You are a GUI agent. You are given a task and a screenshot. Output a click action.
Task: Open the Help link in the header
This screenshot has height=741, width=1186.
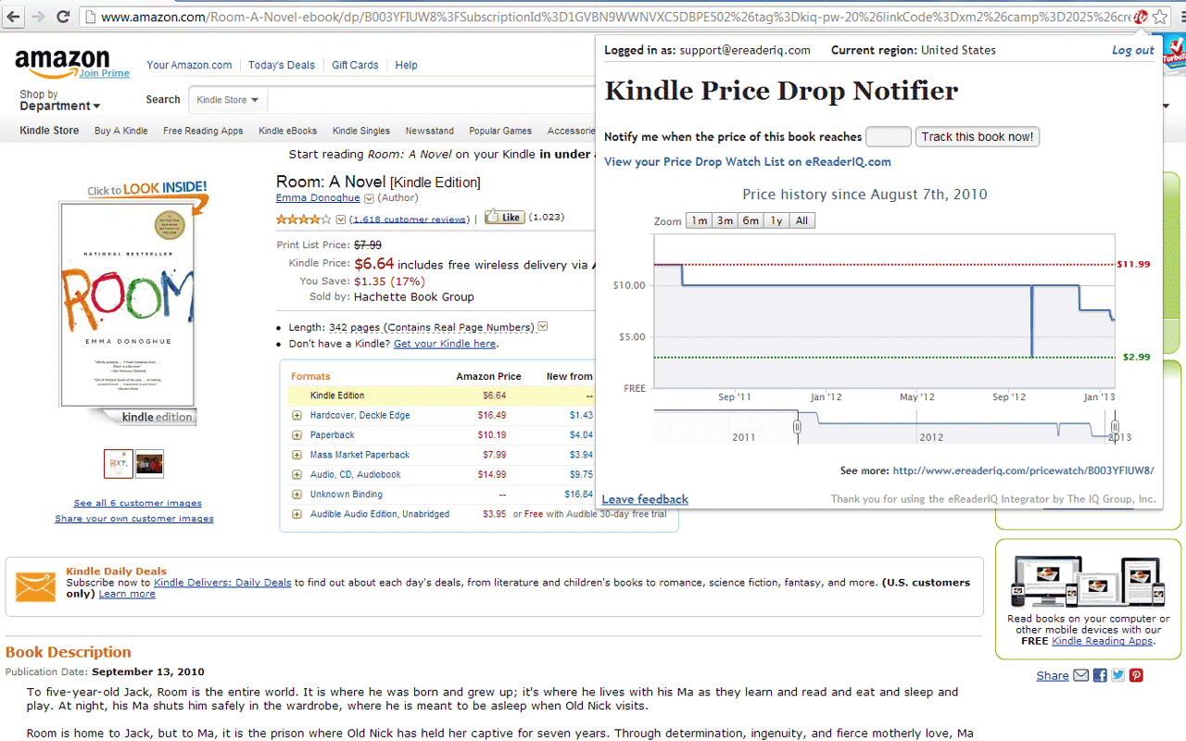[x=406, y=65]
